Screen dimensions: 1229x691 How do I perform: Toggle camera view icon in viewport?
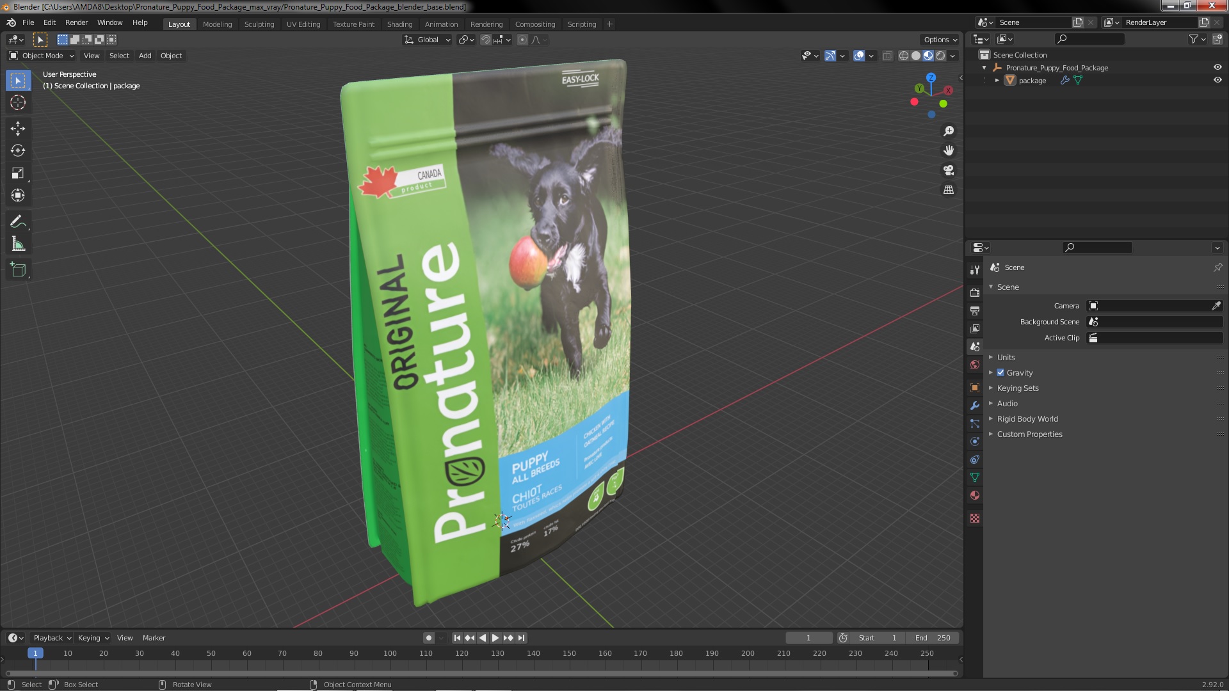[x=949, y=170]
